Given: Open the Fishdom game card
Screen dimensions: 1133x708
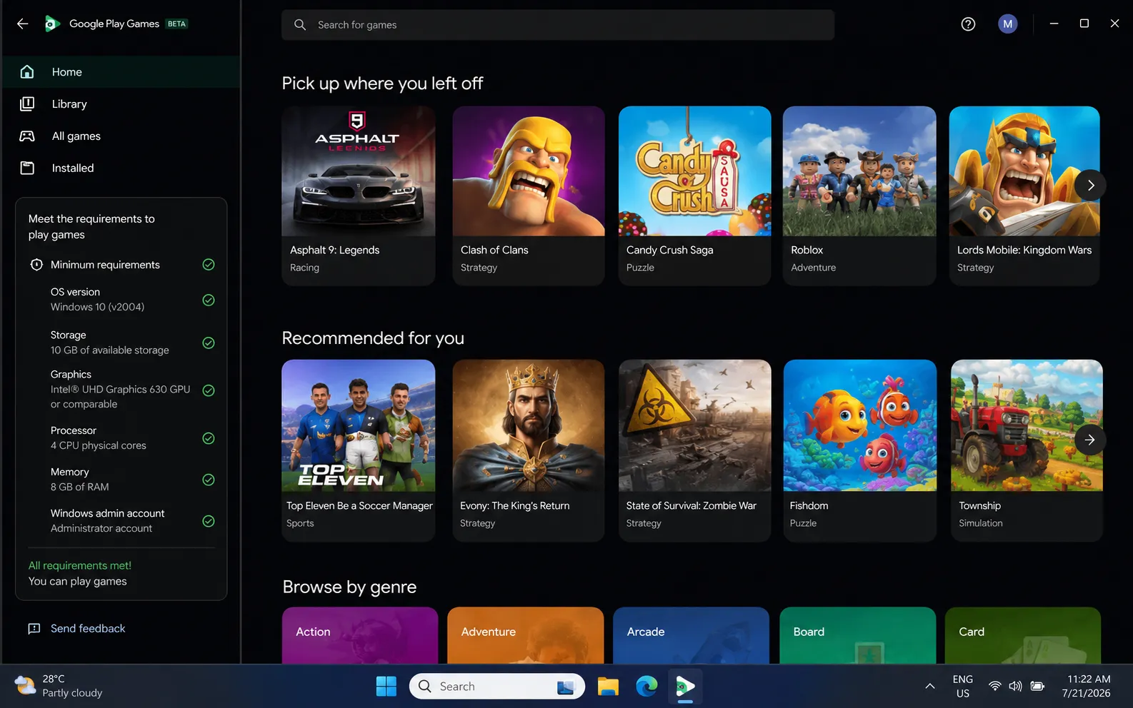Looking at the screenshot, I should [x=859, y=450].
